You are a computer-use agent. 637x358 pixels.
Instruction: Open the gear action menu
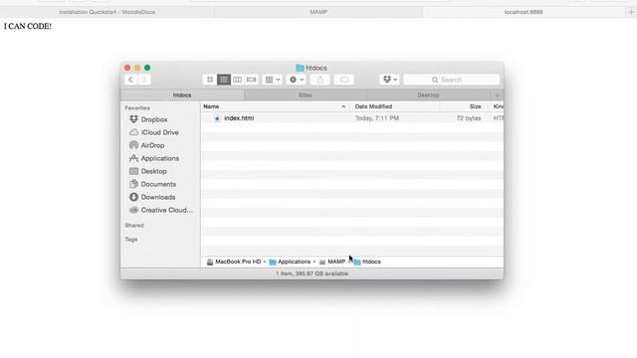tap(297, 80)
